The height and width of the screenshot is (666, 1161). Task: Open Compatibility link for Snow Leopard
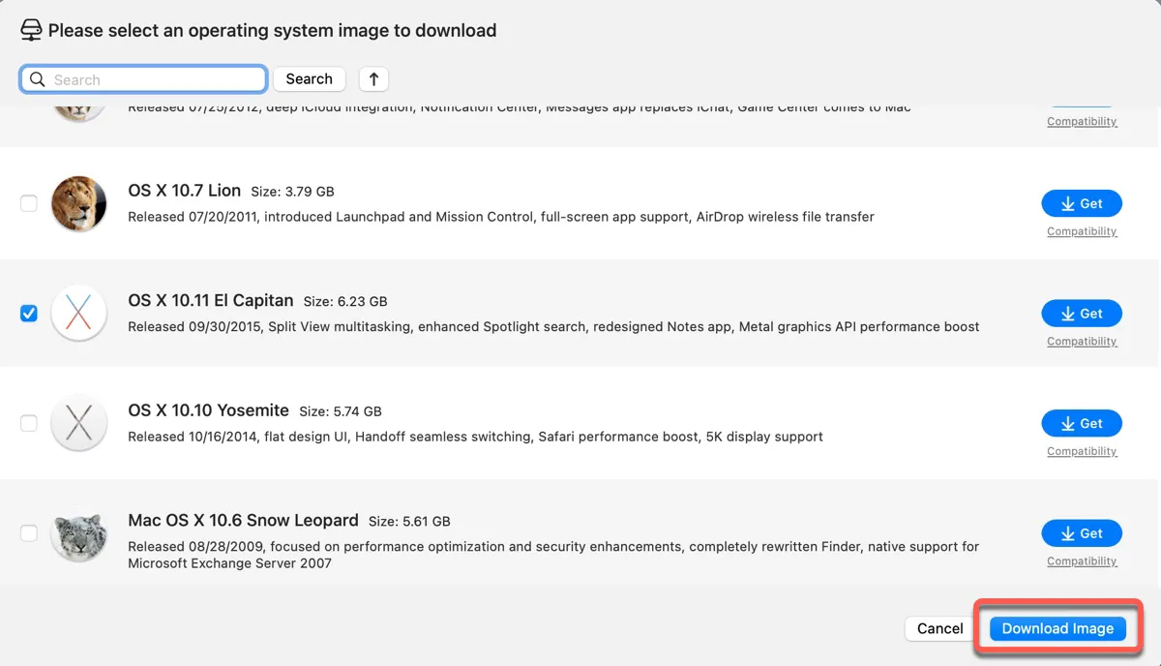[1082, 561]
